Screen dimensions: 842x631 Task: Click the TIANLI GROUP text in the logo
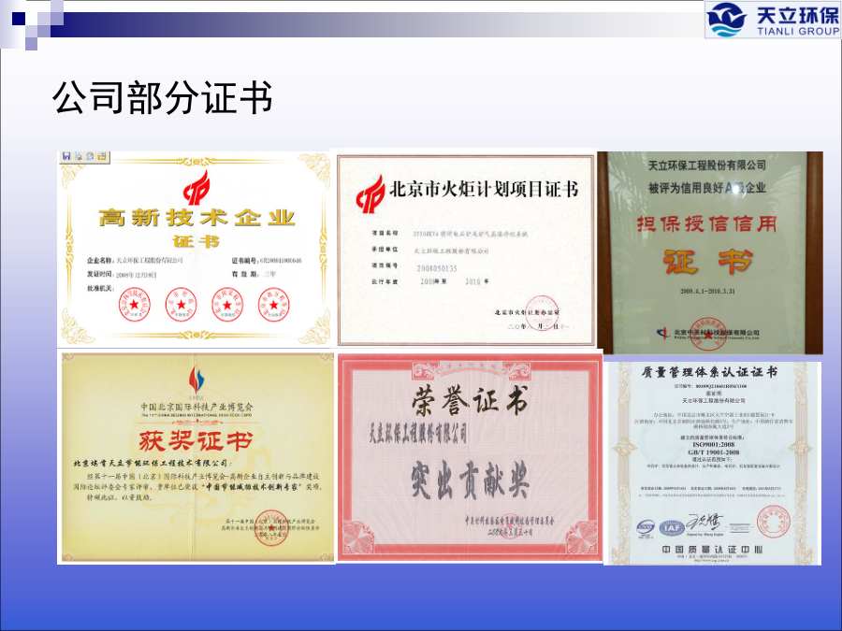798,31
